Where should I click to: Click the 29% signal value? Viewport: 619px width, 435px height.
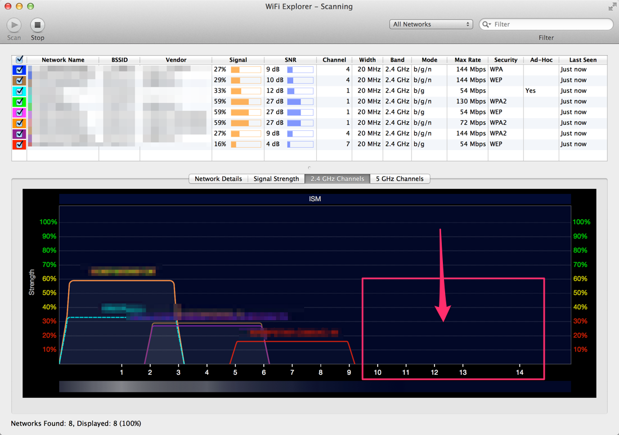(x=220, y=80)
